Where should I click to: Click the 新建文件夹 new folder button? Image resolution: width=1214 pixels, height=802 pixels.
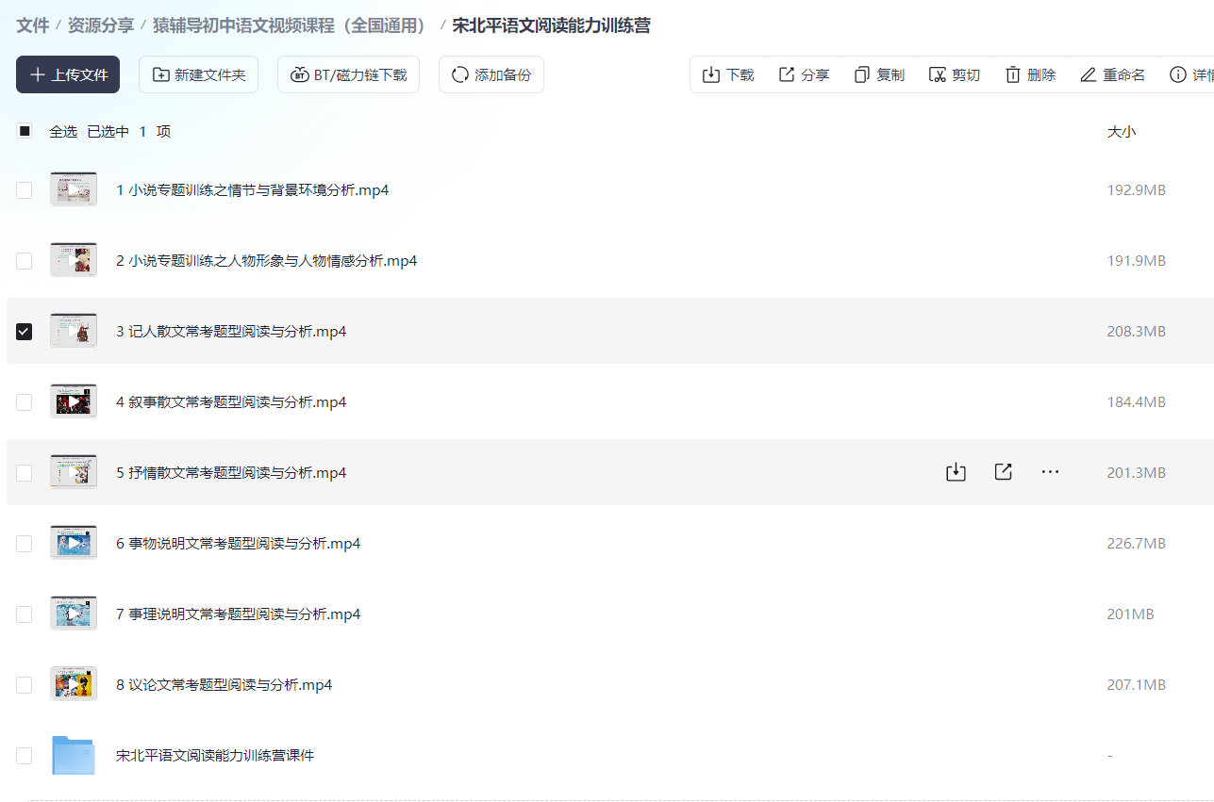coord(198,74)
